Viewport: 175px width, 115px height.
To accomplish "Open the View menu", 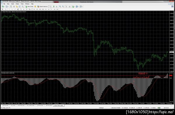I will tap(8, 4).
